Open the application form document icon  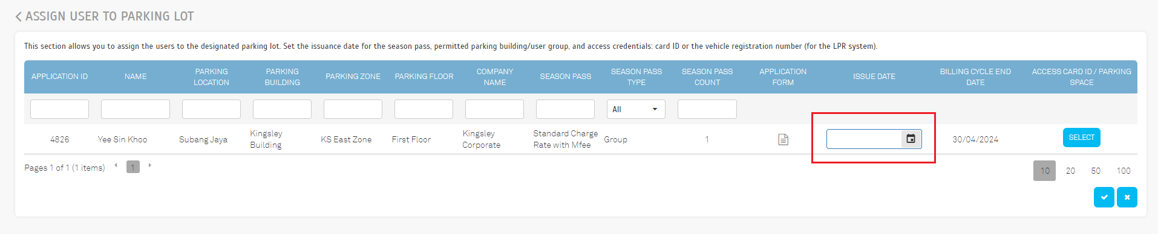[783, 139]
